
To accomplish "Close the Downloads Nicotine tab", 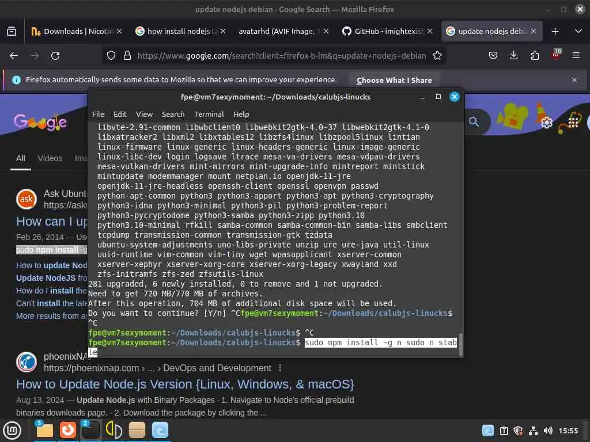I will pyautogui.click(x=119, y=31).
